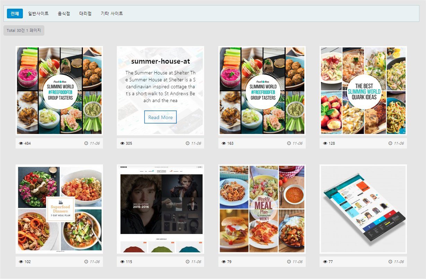Open the Superfood Dinners meal plan thumbnail
The image size is (426, 279).
pos(59,209)
